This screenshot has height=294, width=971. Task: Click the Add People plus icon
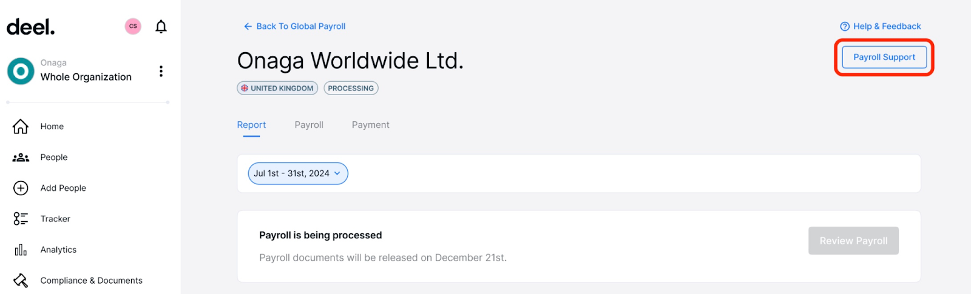point(21,188)
